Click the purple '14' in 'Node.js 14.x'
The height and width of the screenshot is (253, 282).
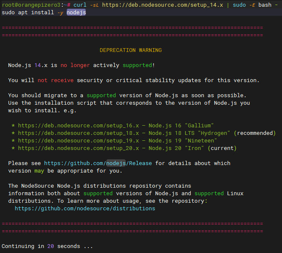point(38,65)
